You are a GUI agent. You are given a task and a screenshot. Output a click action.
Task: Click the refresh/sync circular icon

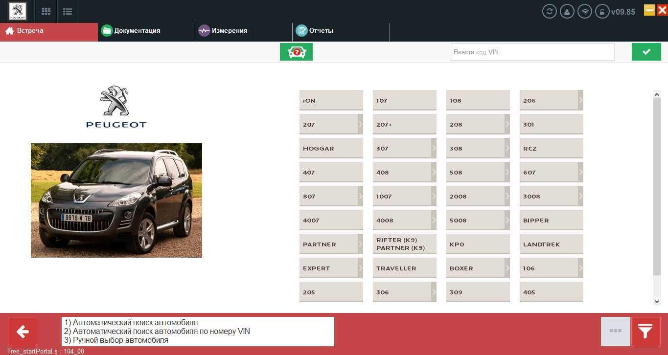click(x=550, y=11)
